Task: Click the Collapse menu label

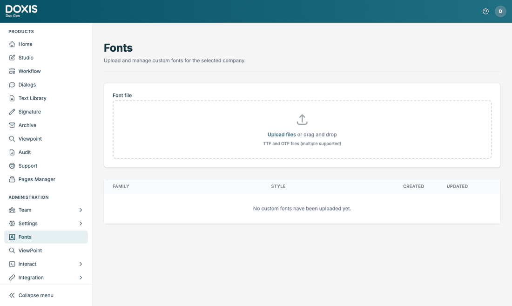Action: click(x=36, y=295)
